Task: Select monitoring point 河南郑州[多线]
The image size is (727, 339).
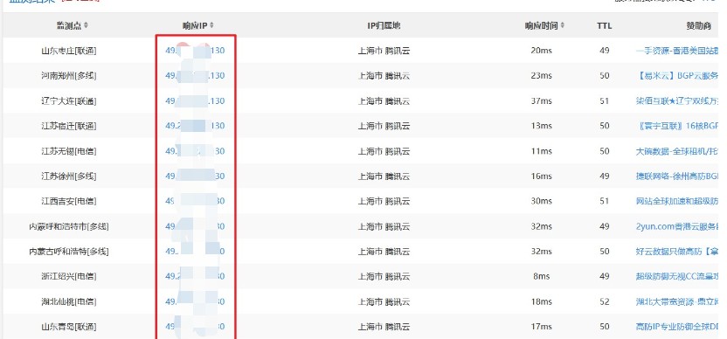Action: [69, 76]
